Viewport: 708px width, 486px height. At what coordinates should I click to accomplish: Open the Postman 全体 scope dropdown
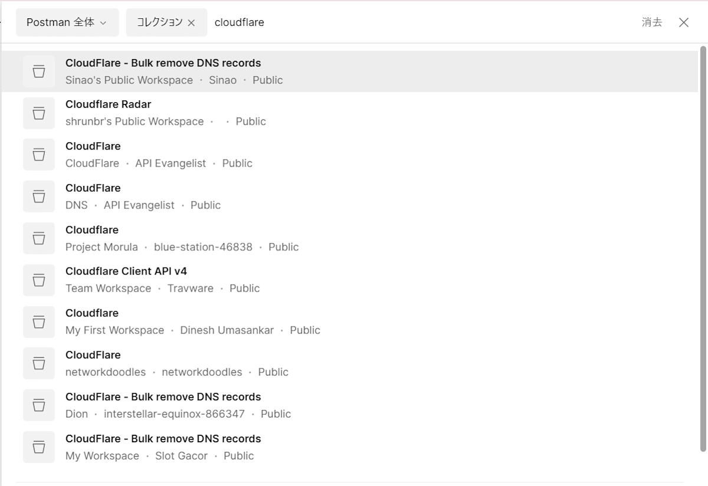[67, 22]
